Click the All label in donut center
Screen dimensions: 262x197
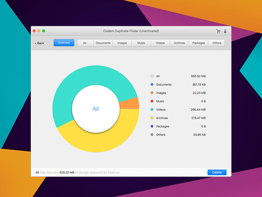tap(96, 109)
